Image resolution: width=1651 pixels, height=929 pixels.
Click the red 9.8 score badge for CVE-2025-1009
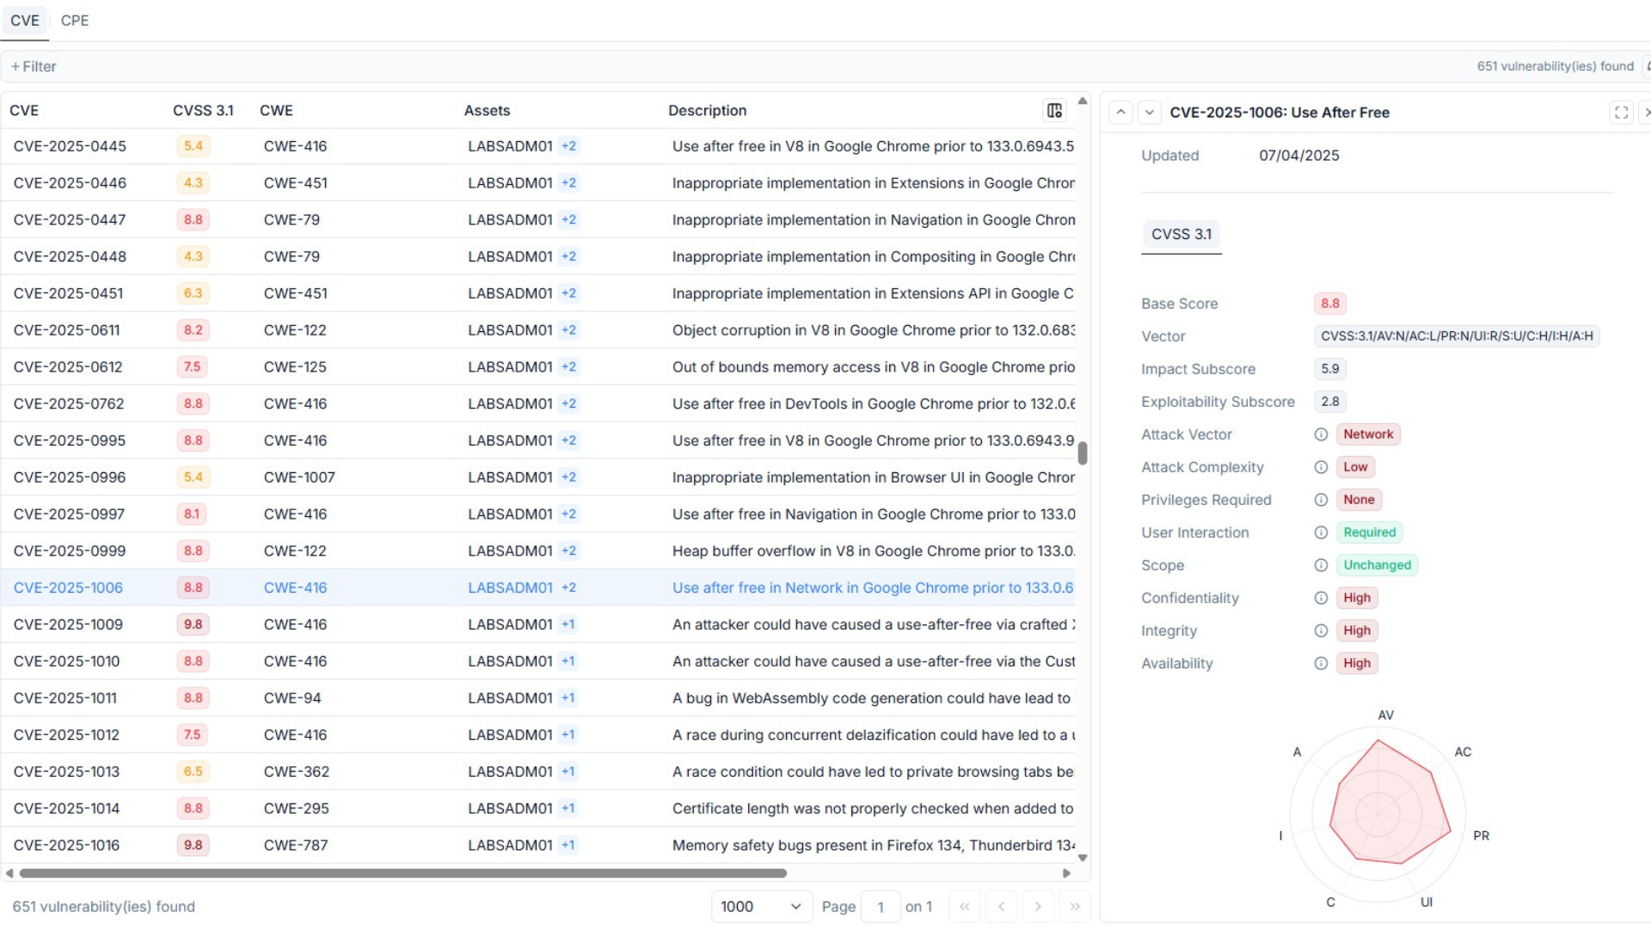[193, 624]
